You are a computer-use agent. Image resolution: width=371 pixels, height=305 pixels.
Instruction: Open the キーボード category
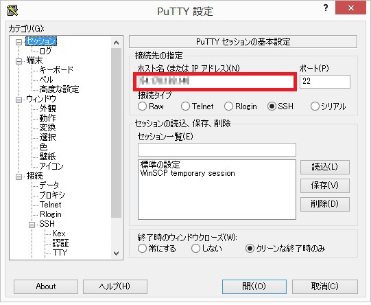coord(56,70)
